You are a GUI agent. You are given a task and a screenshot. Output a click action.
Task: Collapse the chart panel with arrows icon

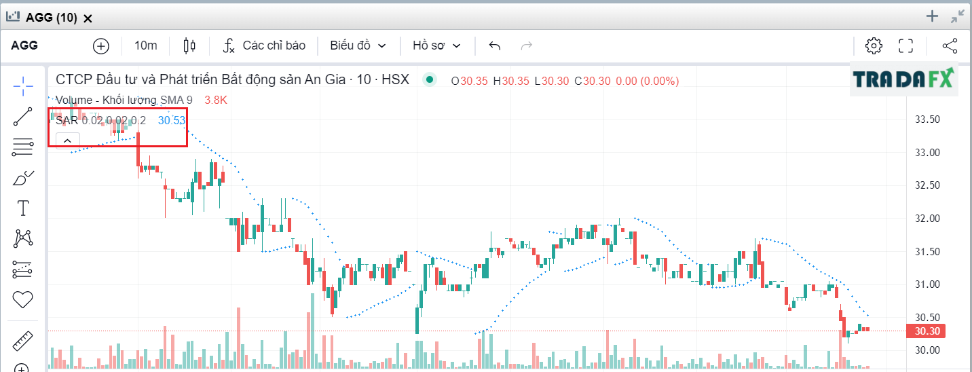point(958,16)
